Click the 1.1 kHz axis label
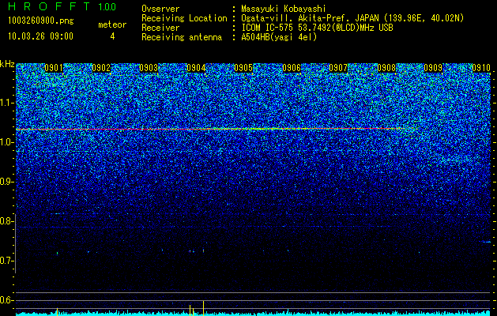This screenshot has height=316, width=497. pyautogui.click(x=6, y=103)
